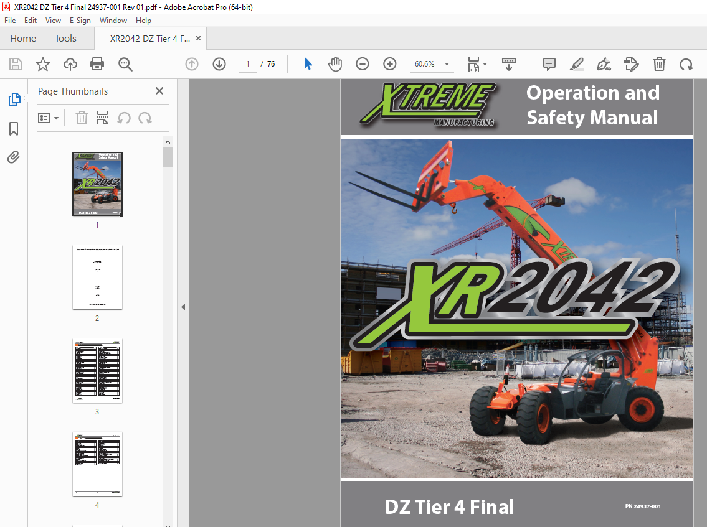Click the scrolling mode keyboard icon
Screen dimensions: 707x527
pos(509,64)
